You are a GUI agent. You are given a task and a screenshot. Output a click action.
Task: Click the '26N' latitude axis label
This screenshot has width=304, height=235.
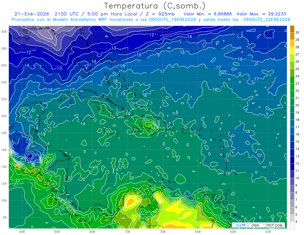click(x=4, y=65)
